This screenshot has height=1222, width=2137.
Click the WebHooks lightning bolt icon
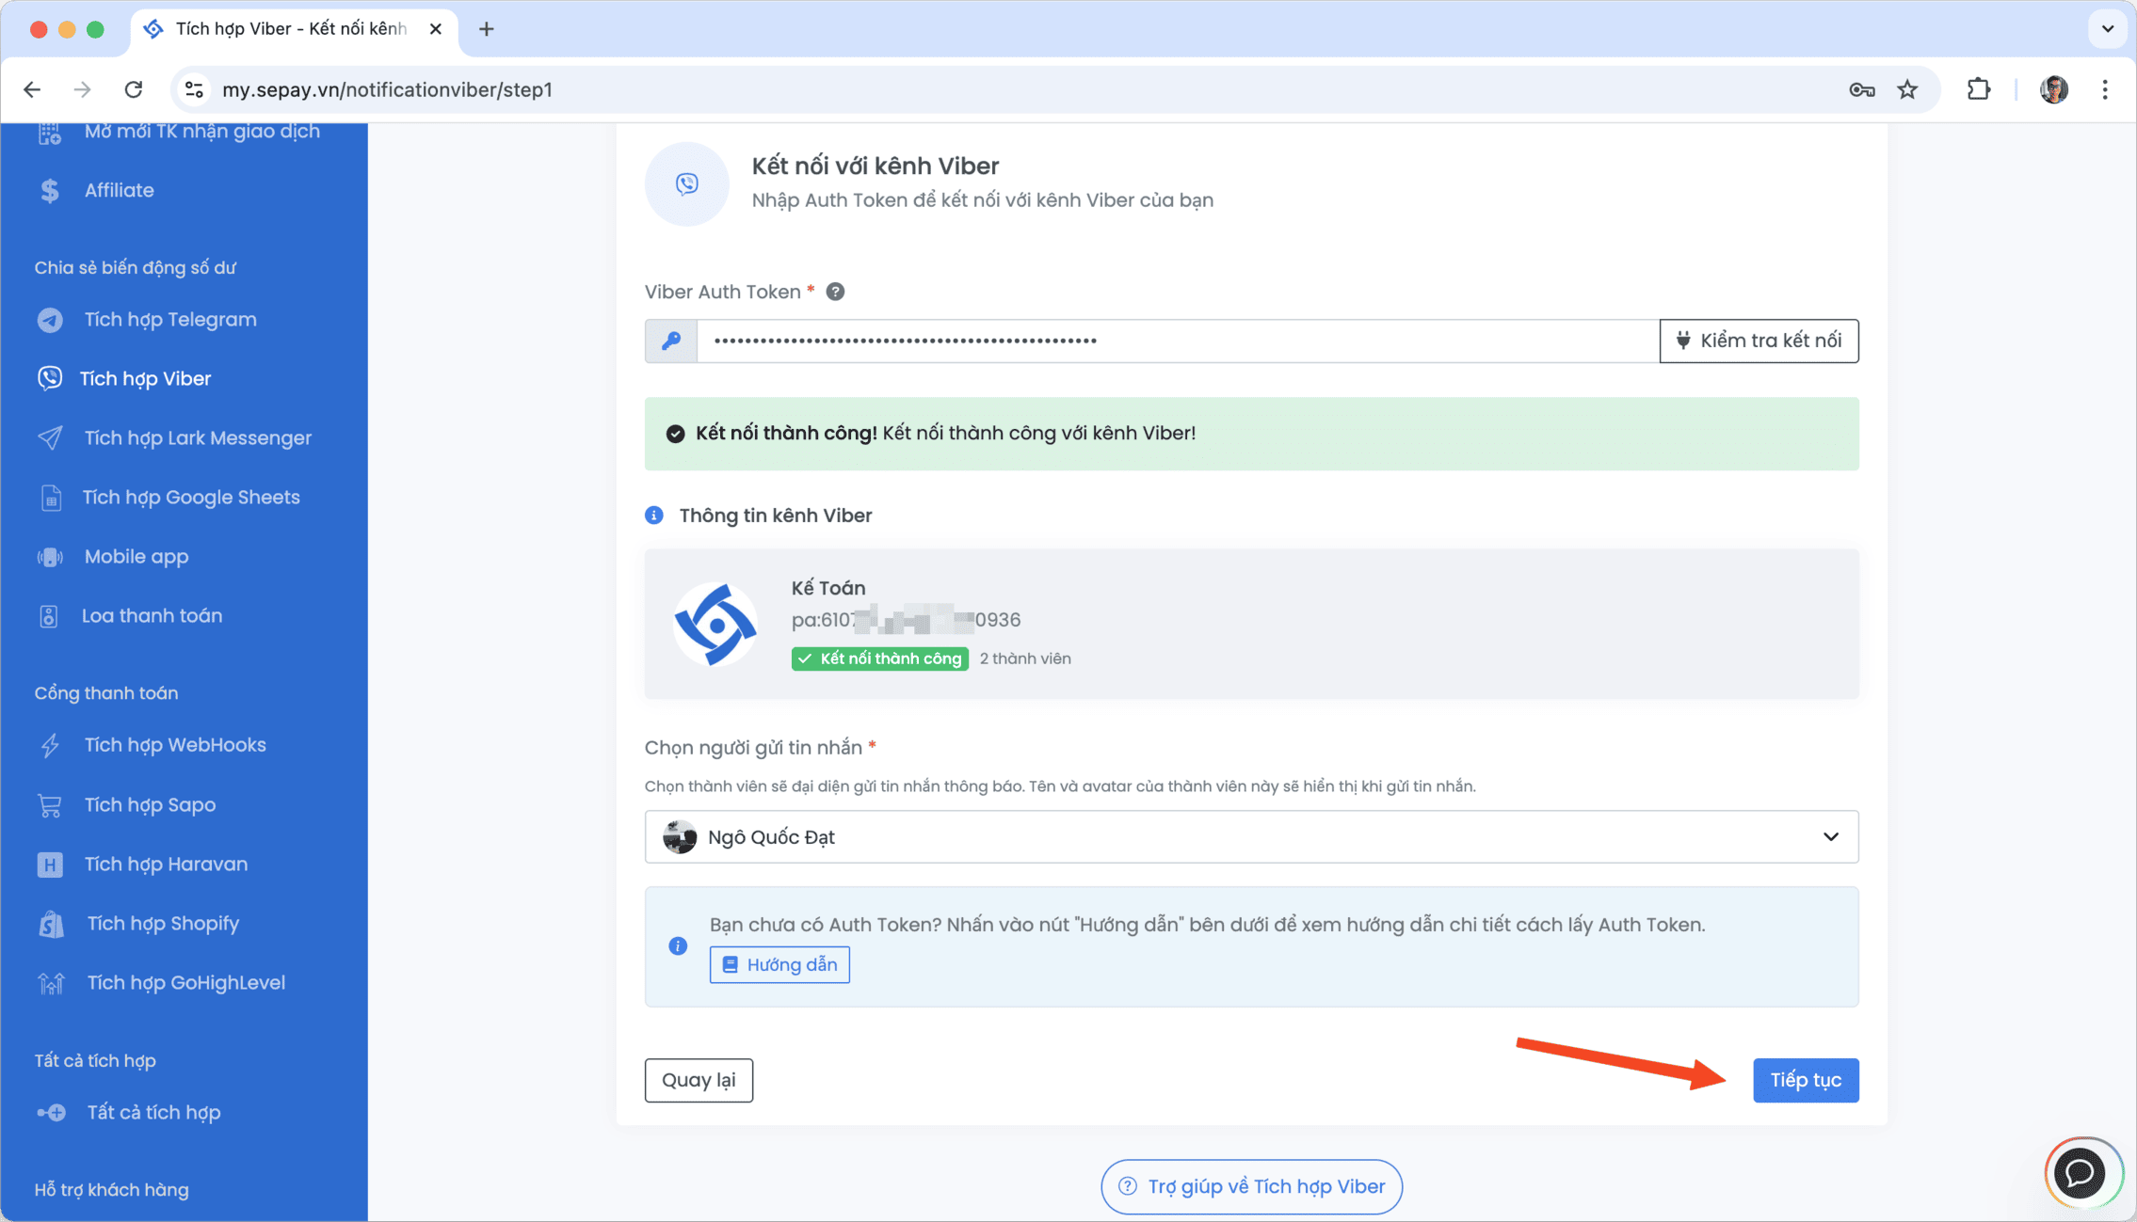click(x=50, y=745)
